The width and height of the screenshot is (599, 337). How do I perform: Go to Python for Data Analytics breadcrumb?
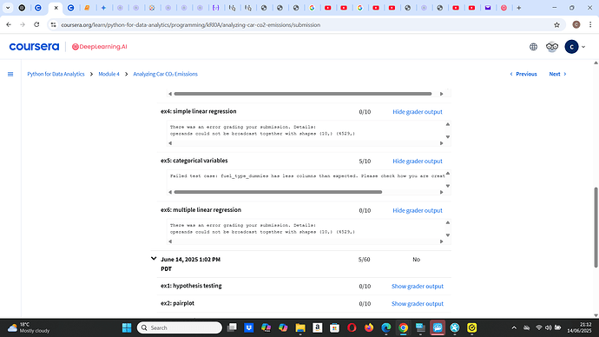pos(56,74)
